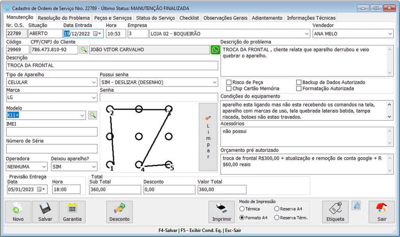Image resolution: width=400 pixels, height=237 pixels.
Task: Save the order with Salvar
Action: click(x=45, y=212)
